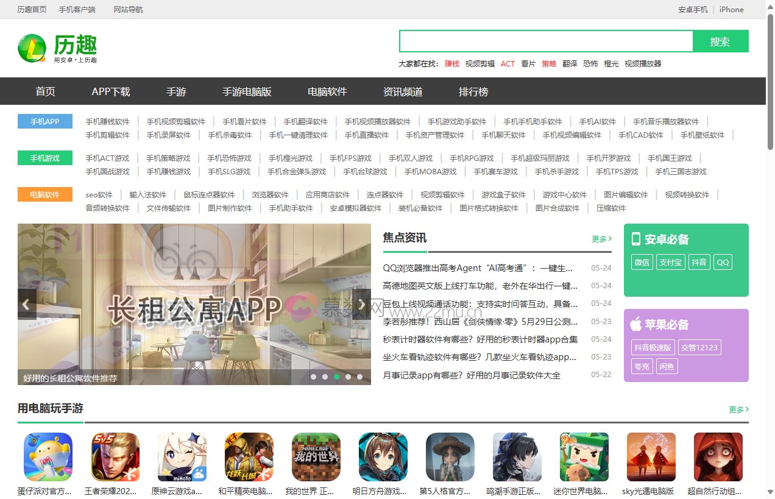Open the 第五人格 game icon
775x499 pixels.
pos(450,457)
